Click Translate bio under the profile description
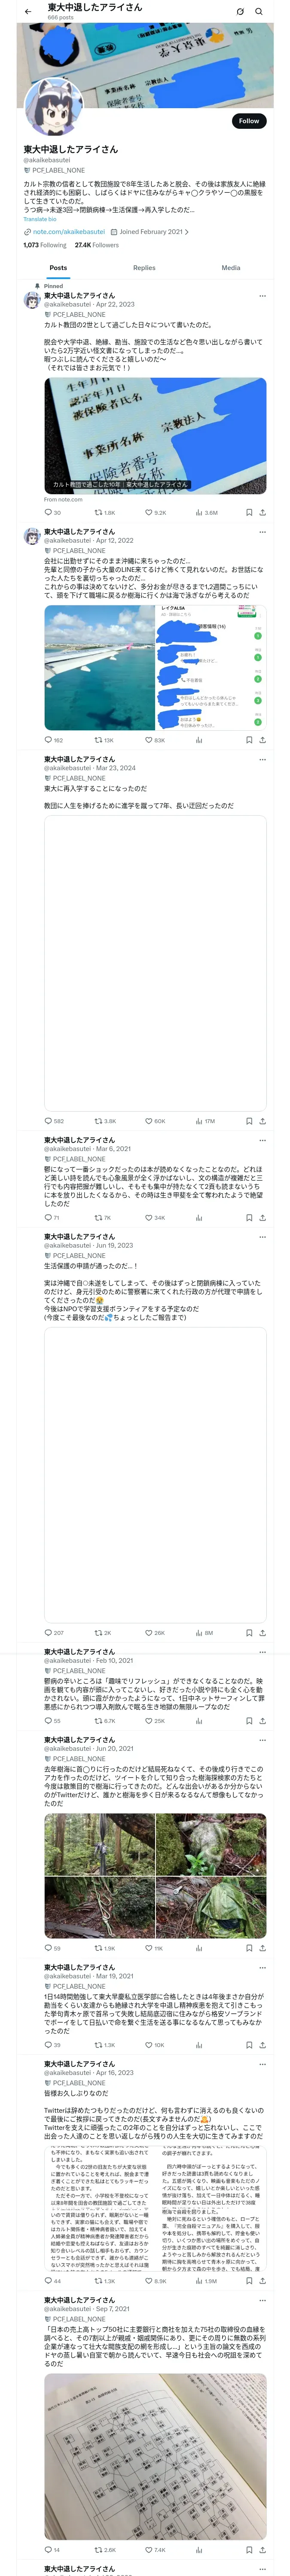The image size is (290, 2576). point(40,219)
